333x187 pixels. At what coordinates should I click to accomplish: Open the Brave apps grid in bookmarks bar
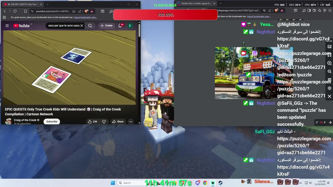click(x=4, y=17)
